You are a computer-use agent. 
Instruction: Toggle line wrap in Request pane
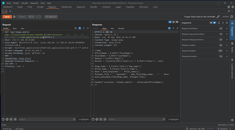[x=80, y=28]
